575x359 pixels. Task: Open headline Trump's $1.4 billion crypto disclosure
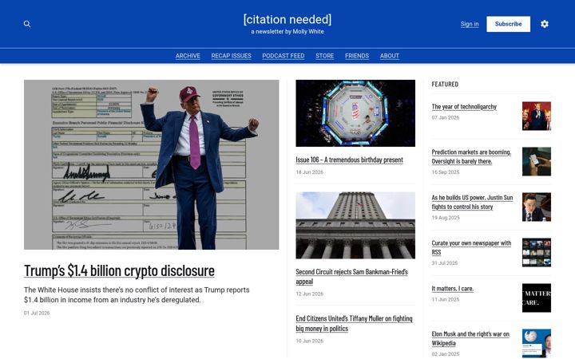click(119, 270)
